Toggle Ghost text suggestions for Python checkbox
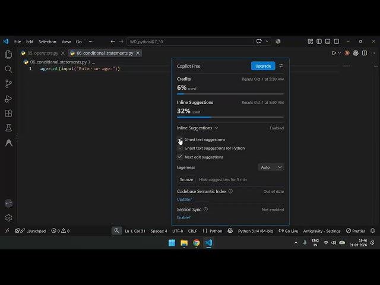380x285 pixels. [x=179, y=148]
